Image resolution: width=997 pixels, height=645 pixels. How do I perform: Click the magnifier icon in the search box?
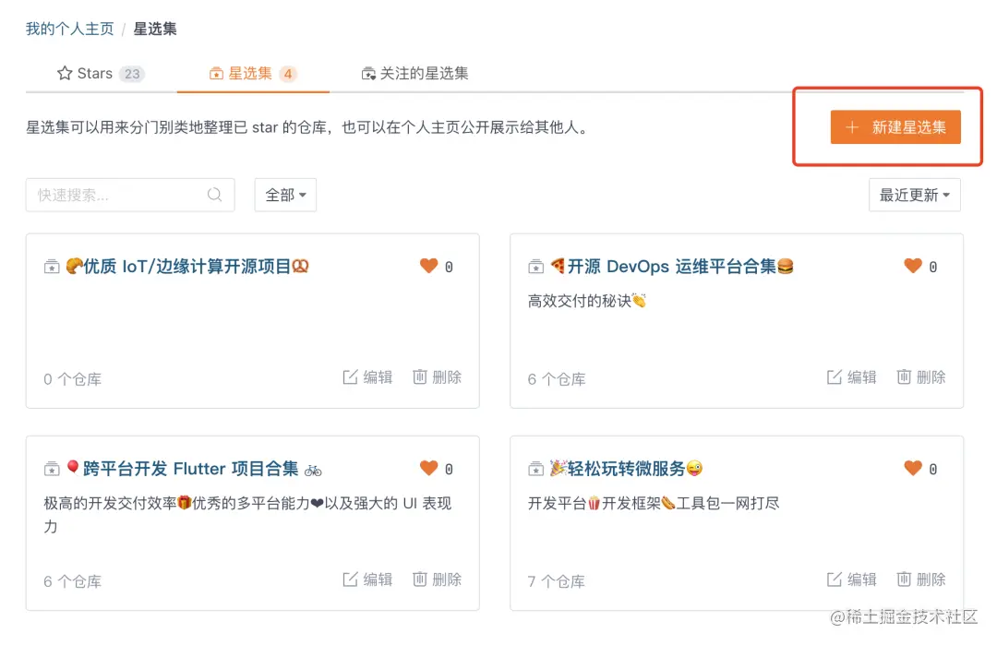click(214, 195)
